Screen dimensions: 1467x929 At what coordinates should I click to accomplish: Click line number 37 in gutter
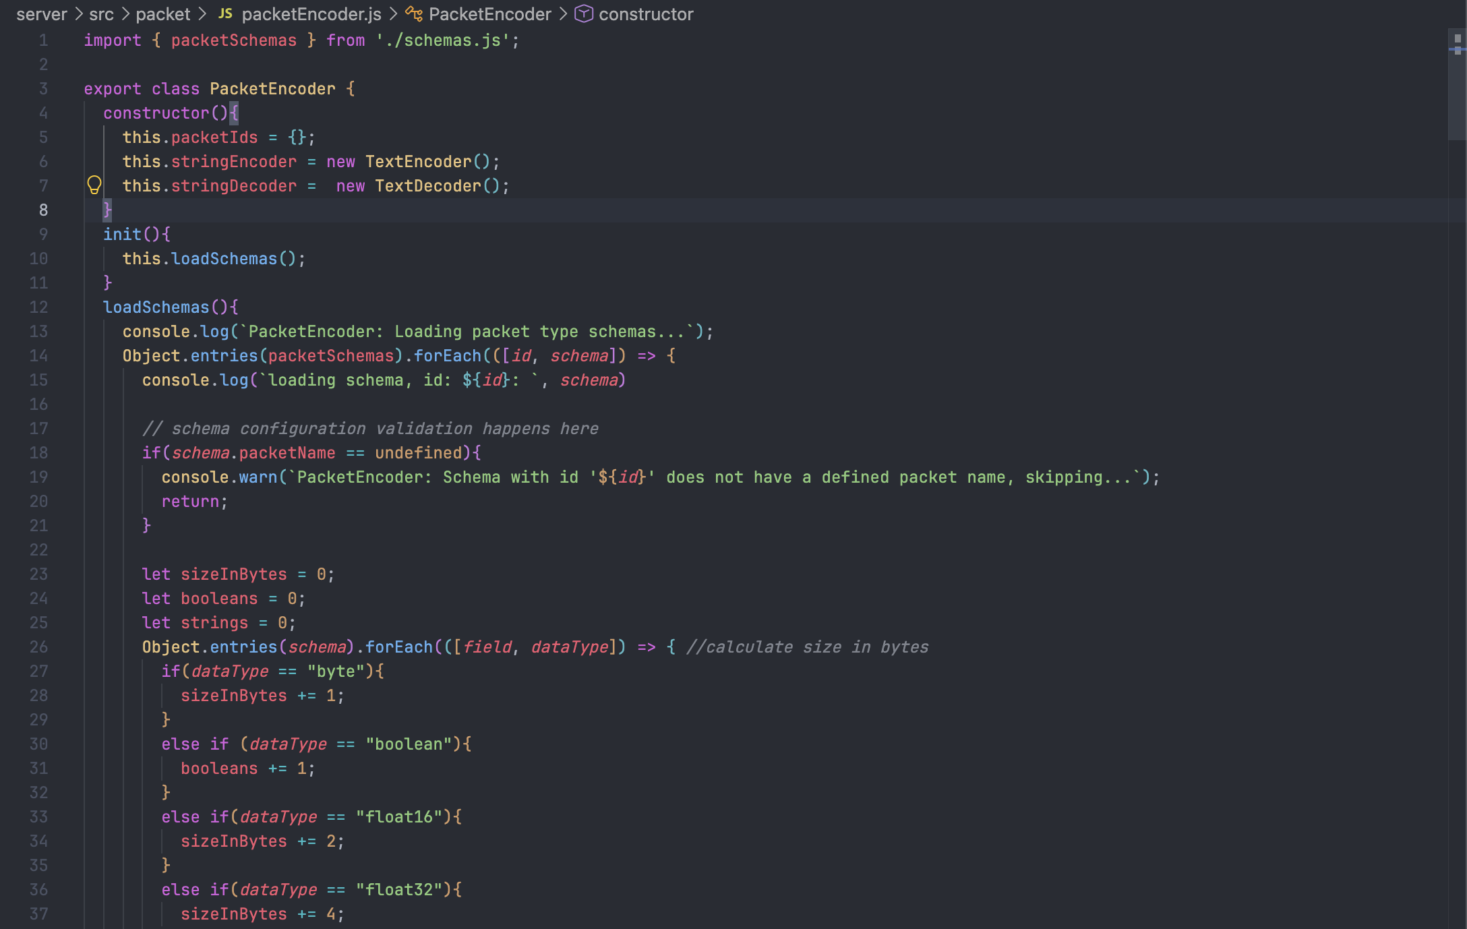[38, 914]
